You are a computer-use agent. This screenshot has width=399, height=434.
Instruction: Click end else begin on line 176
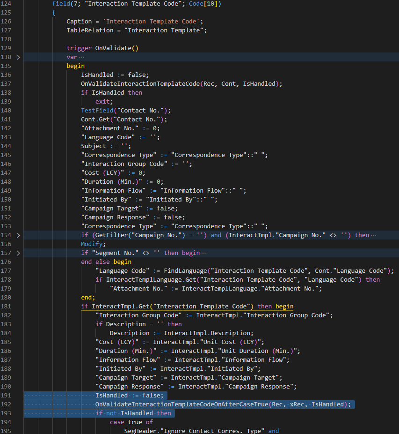(106, 262)
